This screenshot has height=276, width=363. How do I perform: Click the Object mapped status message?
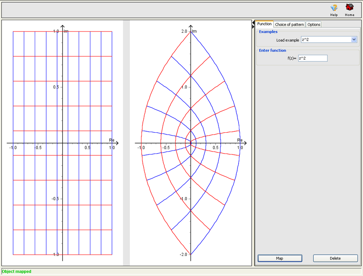pos(16,272)
